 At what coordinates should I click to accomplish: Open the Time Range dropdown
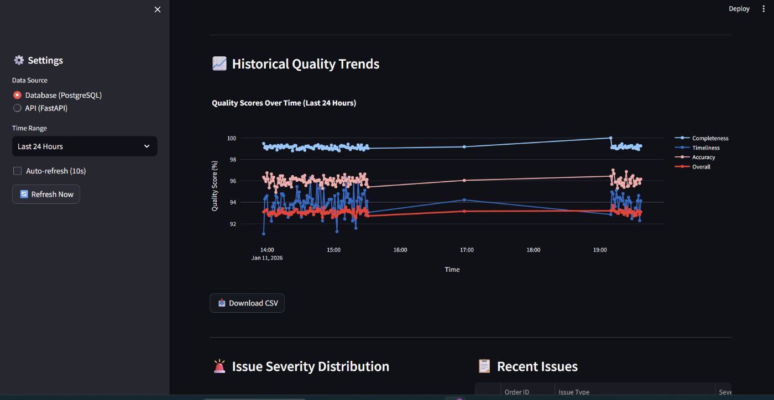coord(84,146)
